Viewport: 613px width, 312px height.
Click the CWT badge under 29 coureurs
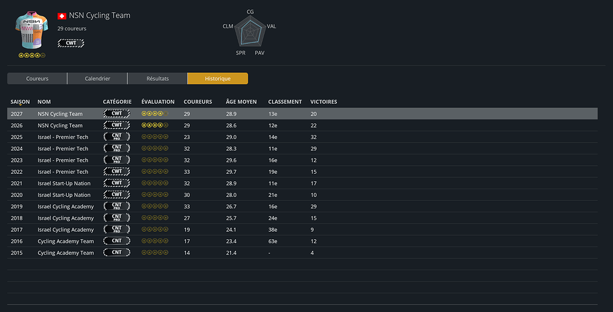pos(71,43)
